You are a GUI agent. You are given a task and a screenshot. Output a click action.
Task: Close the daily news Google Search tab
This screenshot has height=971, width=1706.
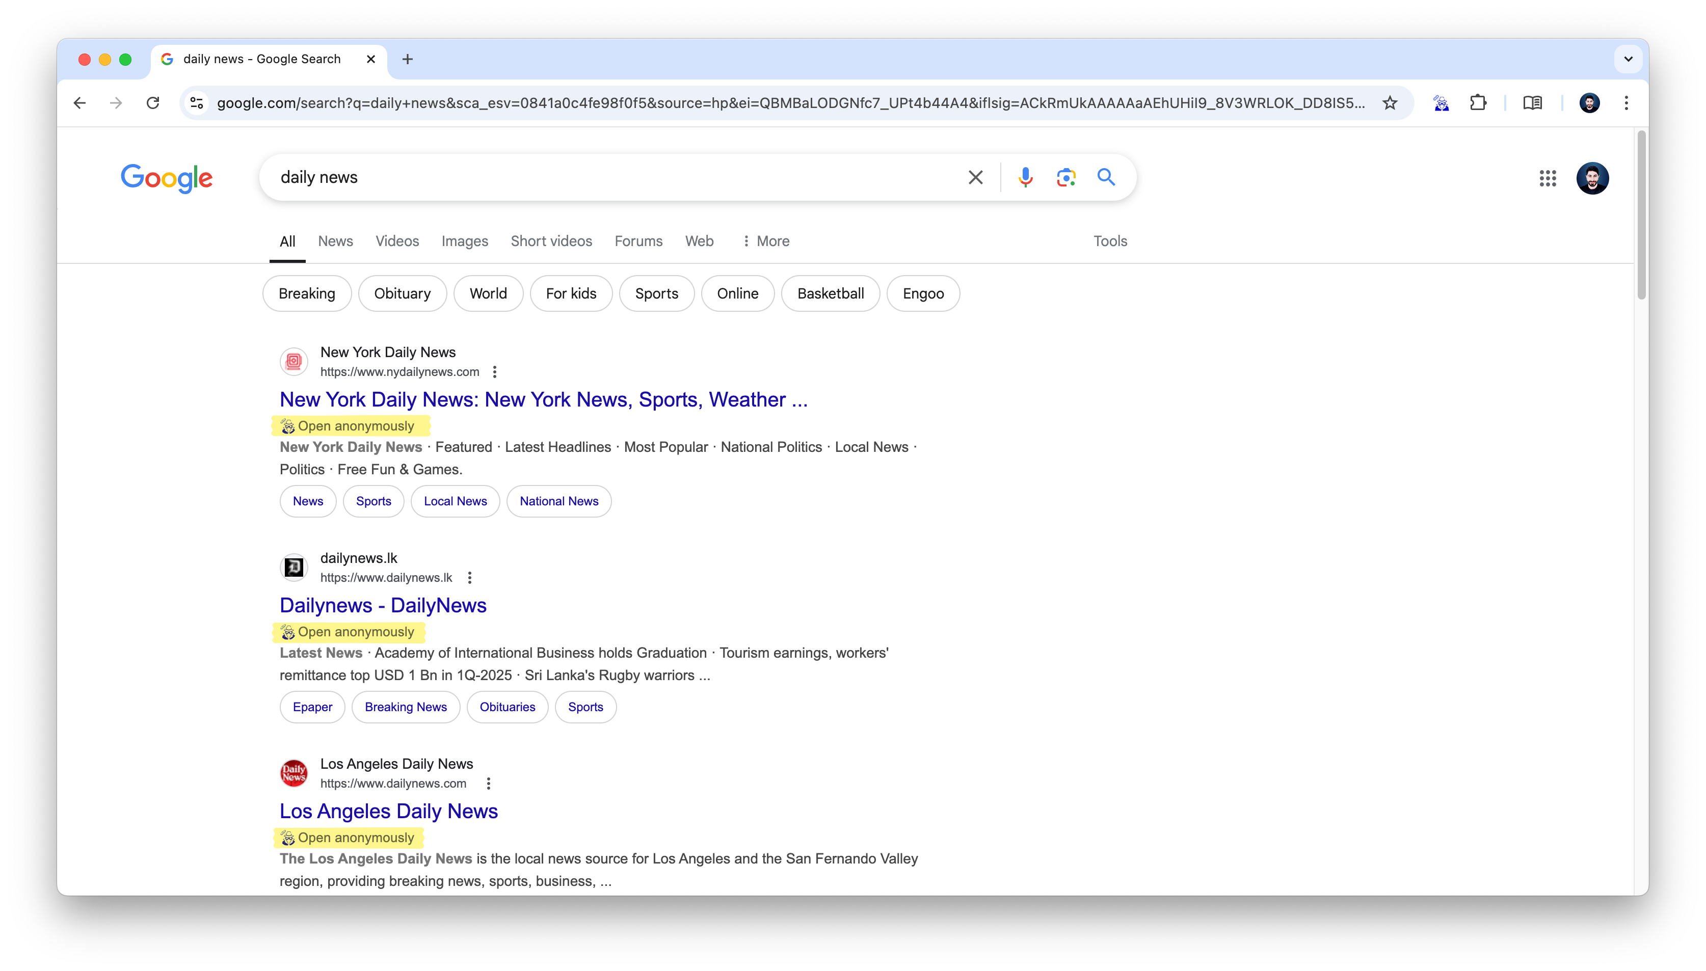coord(371,60)
